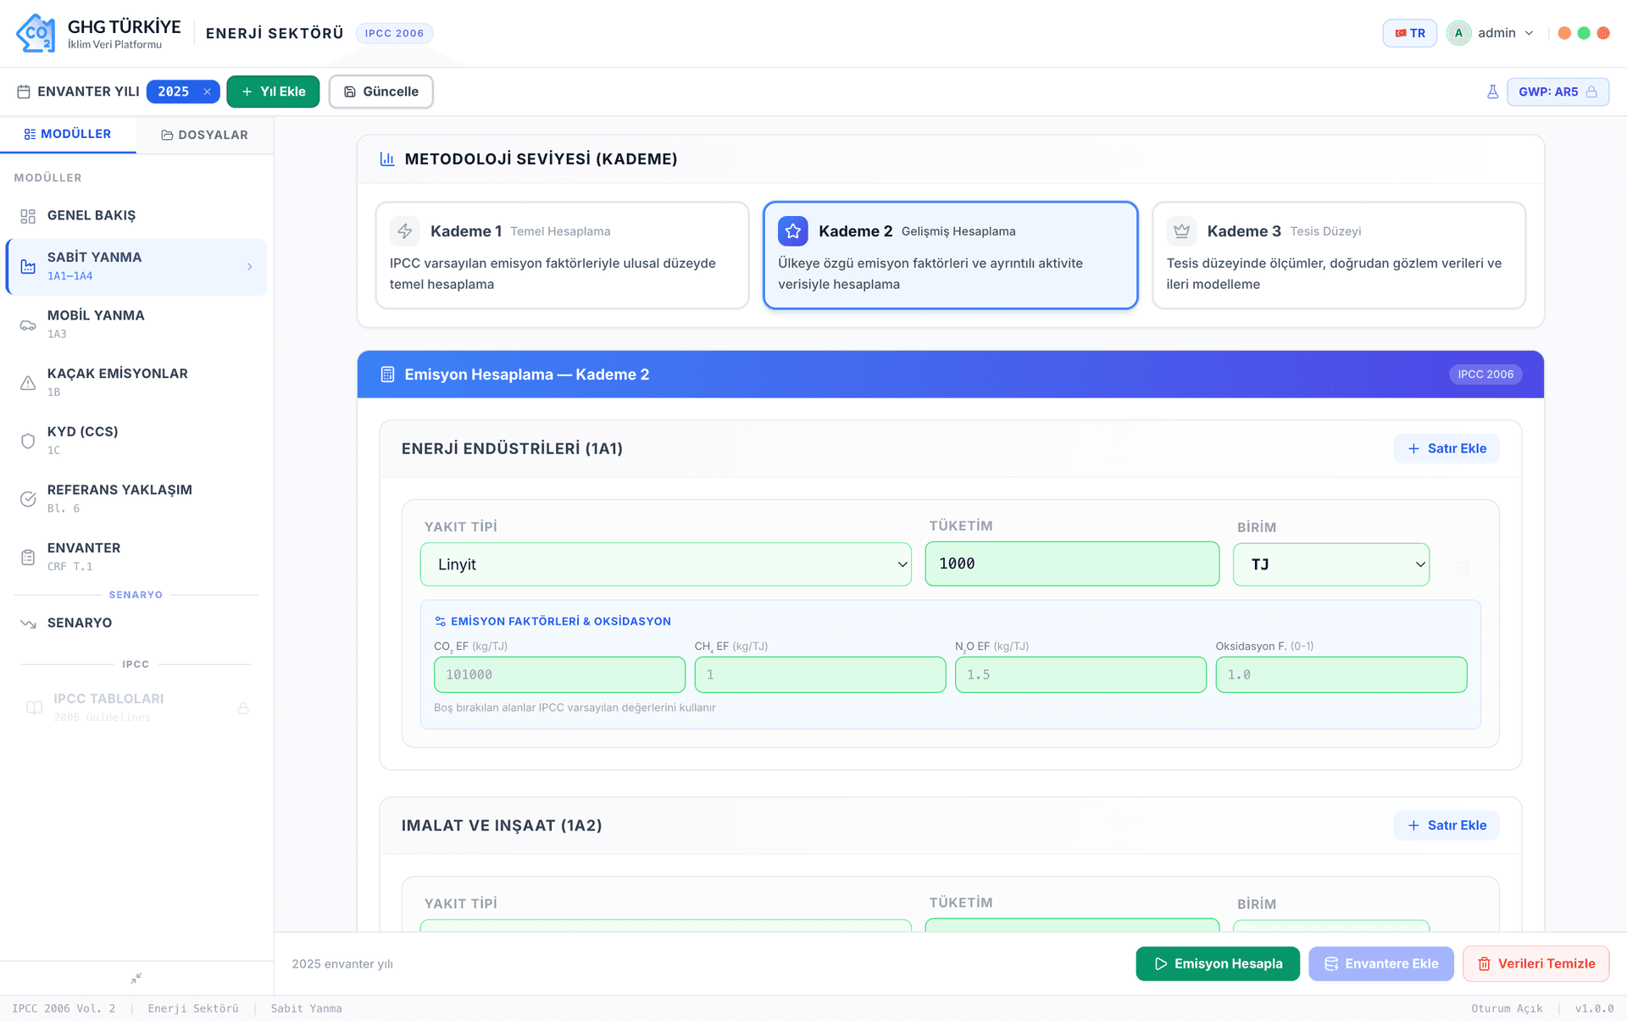Remove the 2025 inventory year chip
The height and width of the screenshot is (1021, 1627).
207,92
